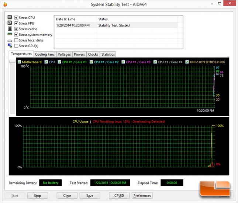This screenshot has width=238, height=203.
Task: Uncheck CPU #1 / Core #3 in the graph legend
Action: [x=123, y=62]
